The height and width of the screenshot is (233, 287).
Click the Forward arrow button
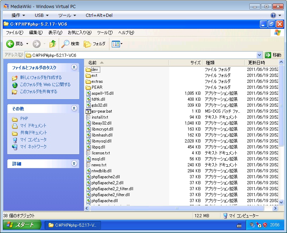point(37,44)
